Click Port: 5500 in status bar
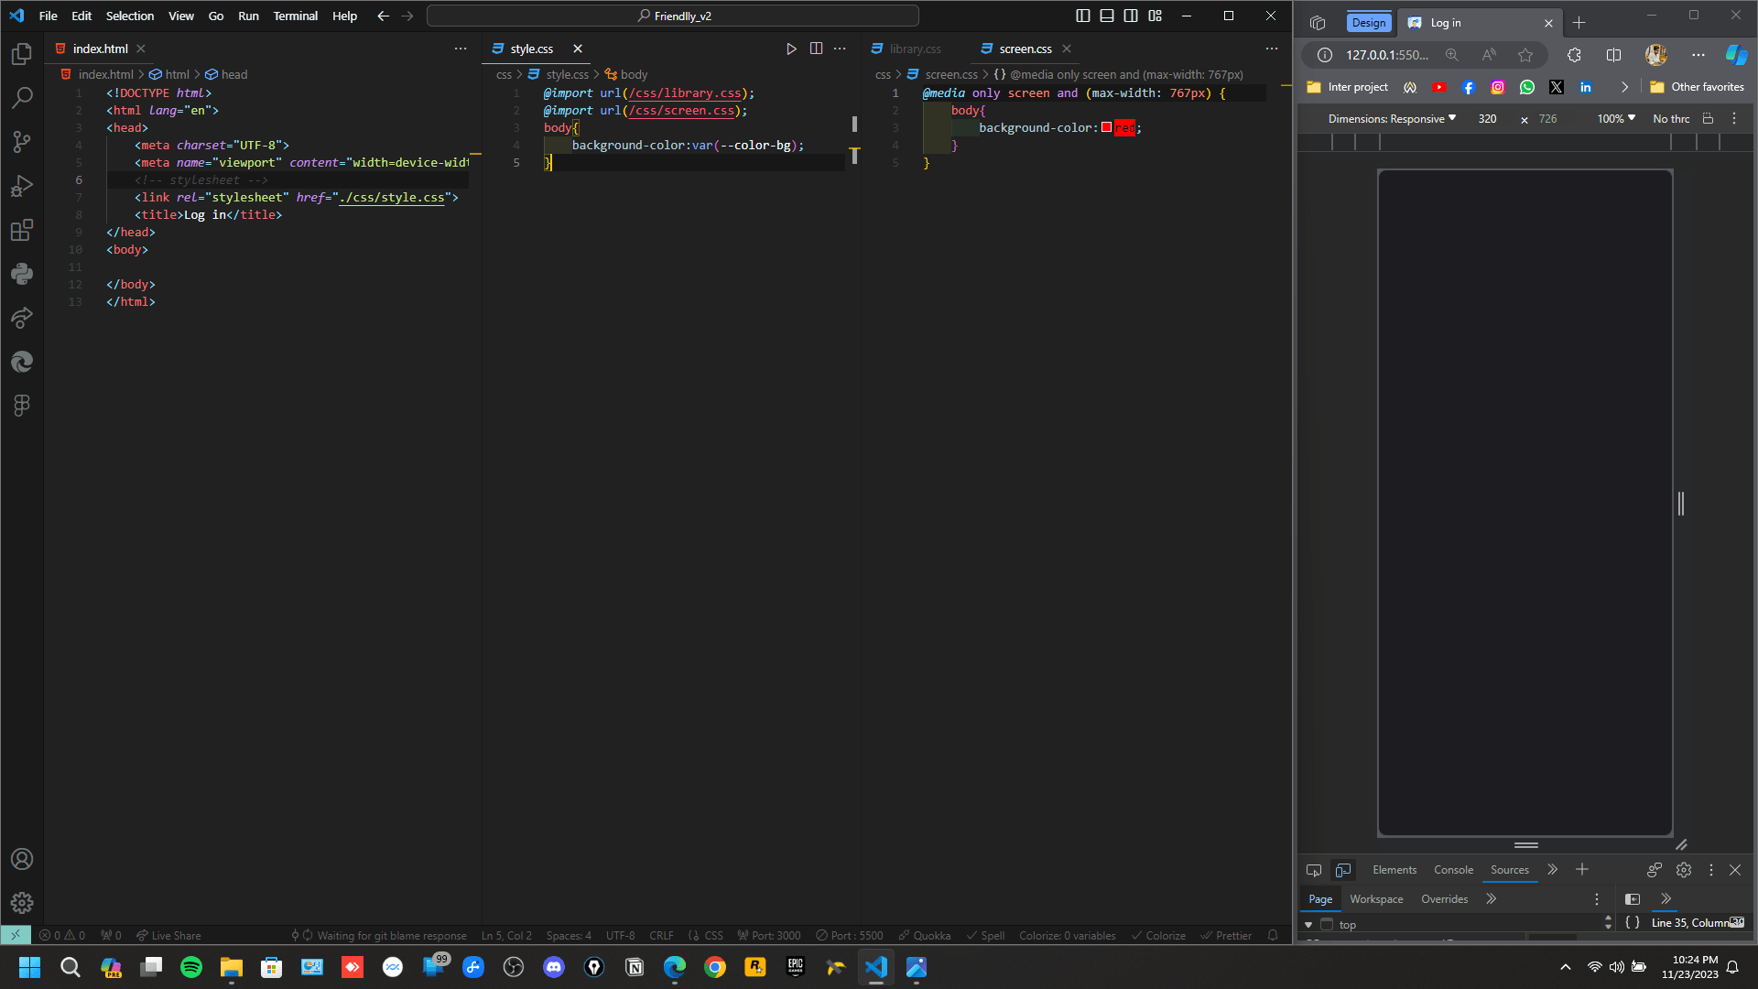This screenshot has width=1758, height=989. (850, 935)
